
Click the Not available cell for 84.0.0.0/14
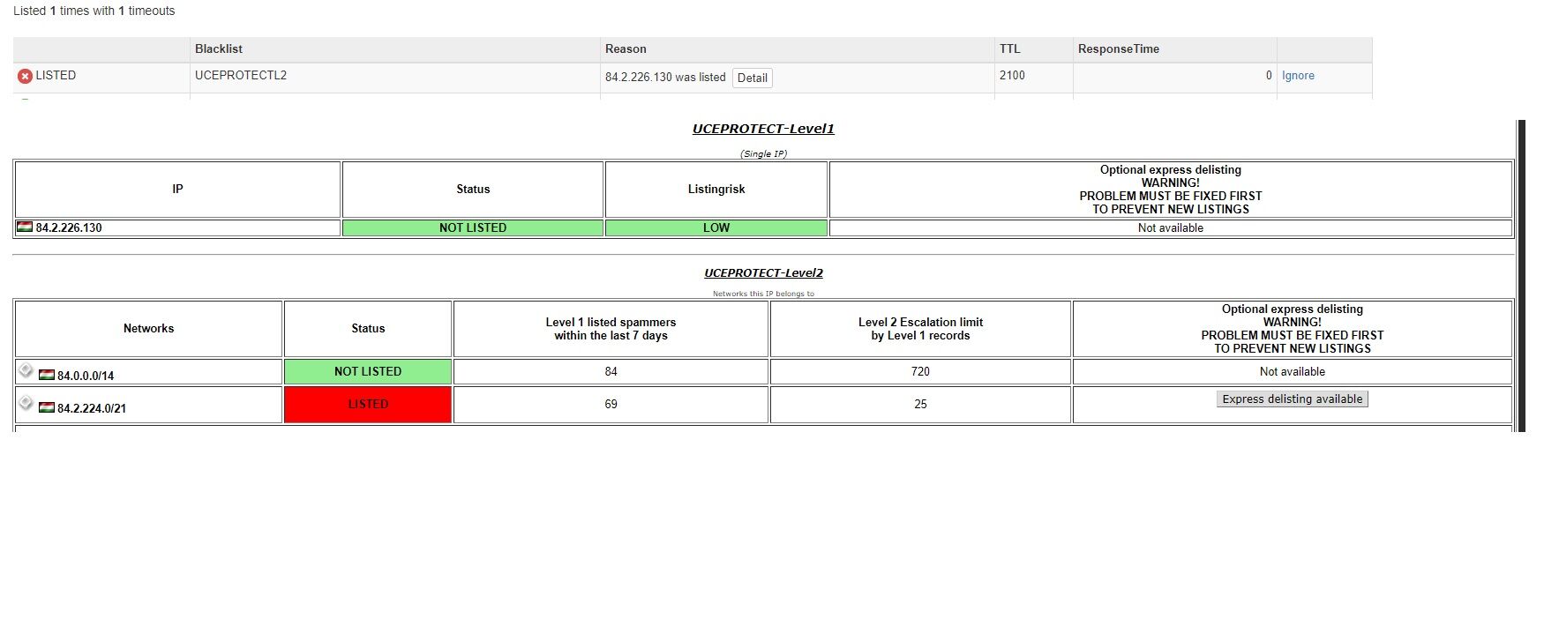(x=1293, y=371)
